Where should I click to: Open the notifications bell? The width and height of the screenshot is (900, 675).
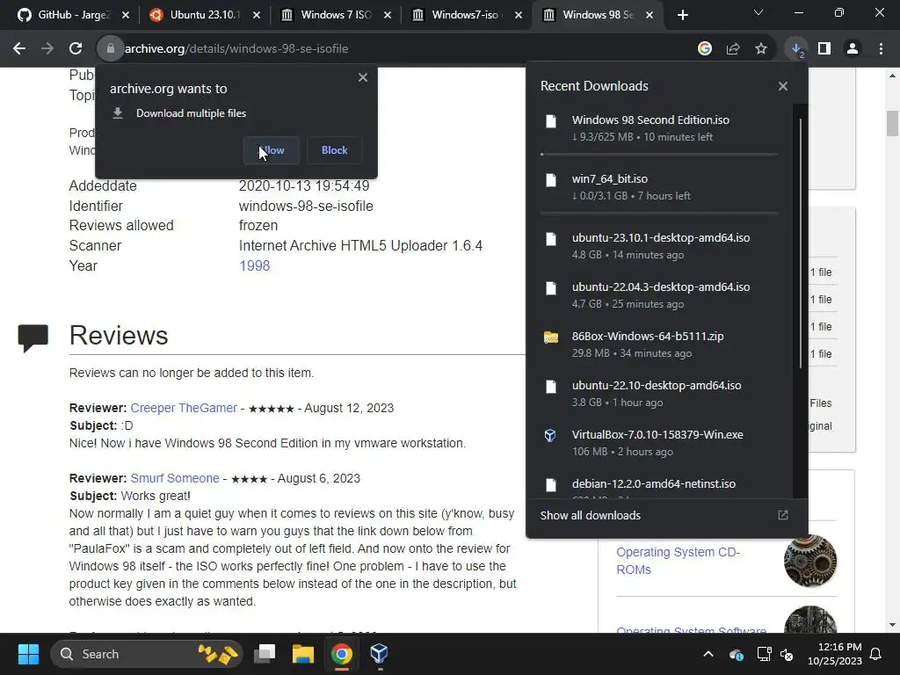[876, 654]
